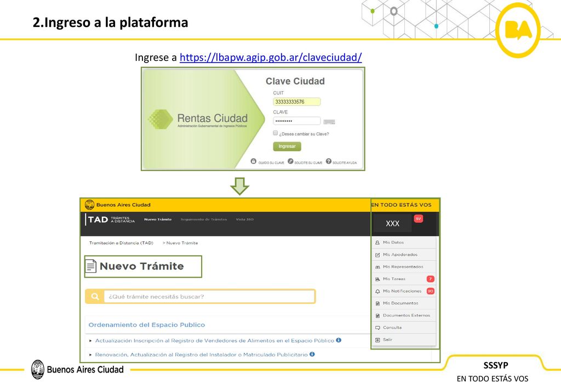Click the Mis Datos person icon
This screenshot has height=389, width=561.
(x=377, y=243)
